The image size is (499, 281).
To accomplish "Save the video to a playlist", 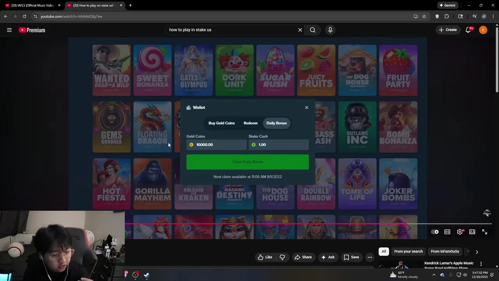I will click(x=351, y=257).
